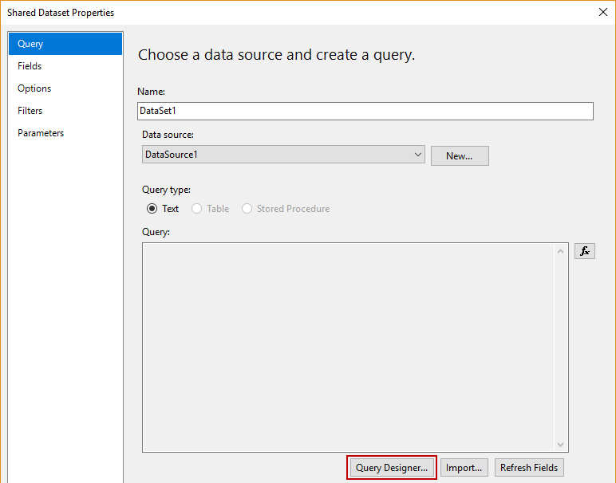Viewport: 616px width, 483px height.
Task: Select the Text query type
Action: coord(152,209)
